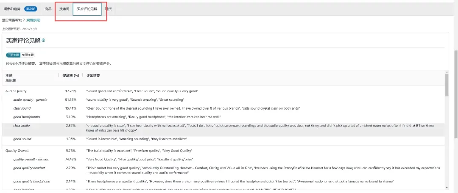Click the 评论摘要 column header
This screenshot has height=193, width=458.
(93, 75)
